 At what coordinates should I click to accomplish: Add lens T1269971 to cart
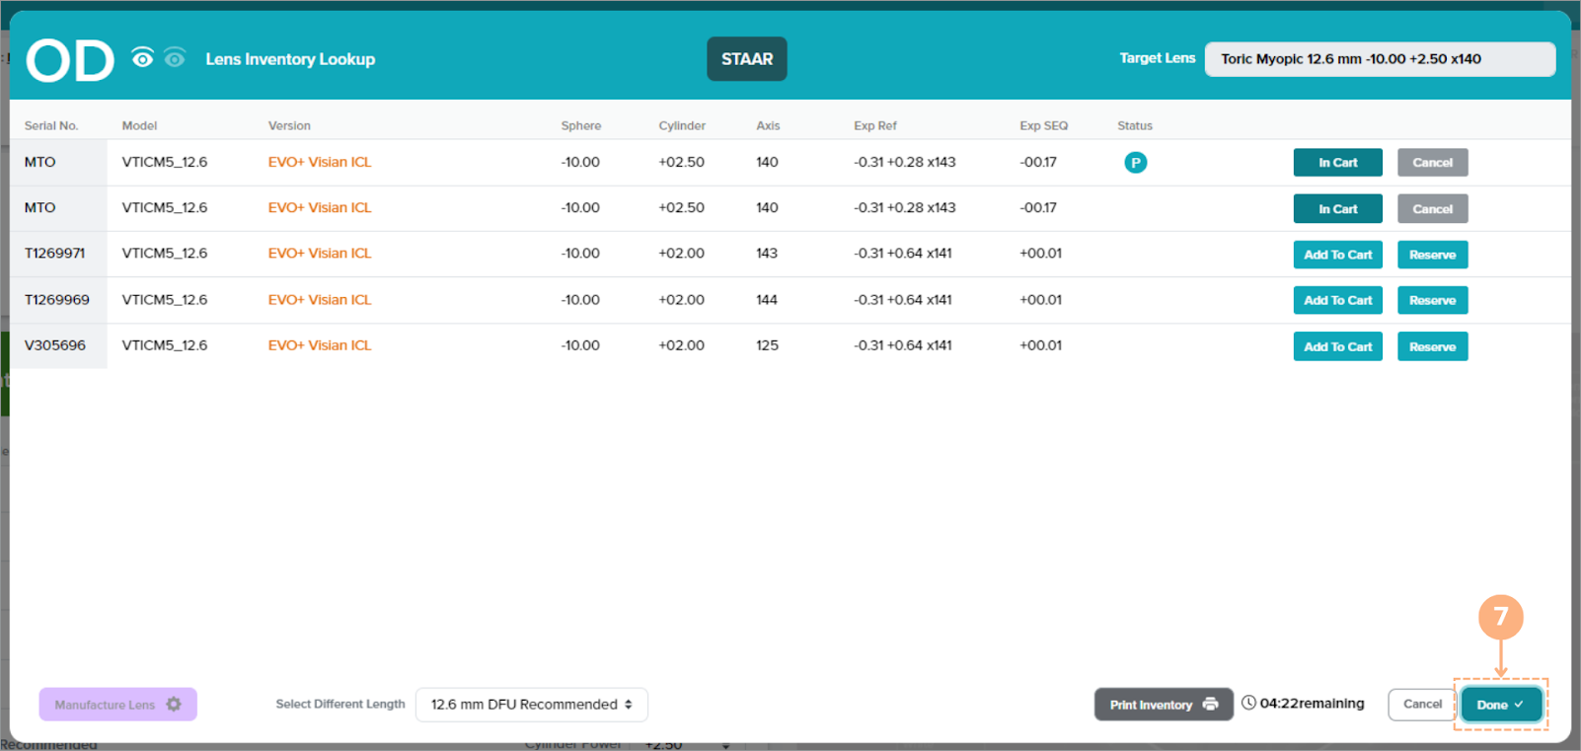(1337, 255)
